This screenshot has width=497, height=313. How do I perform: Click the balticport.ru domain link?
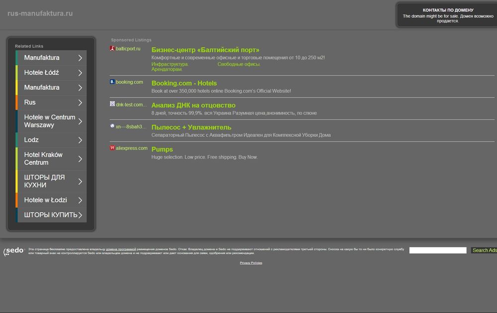[128, 49]
